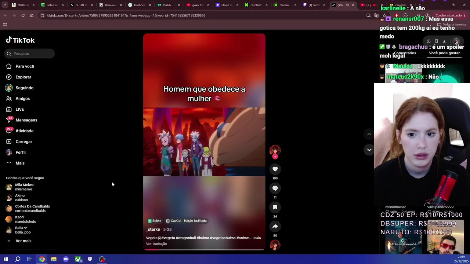The height and width of the screenshot is (264, 470).
Task: Open File Explorer from taskbar
Action: point(54,259)
